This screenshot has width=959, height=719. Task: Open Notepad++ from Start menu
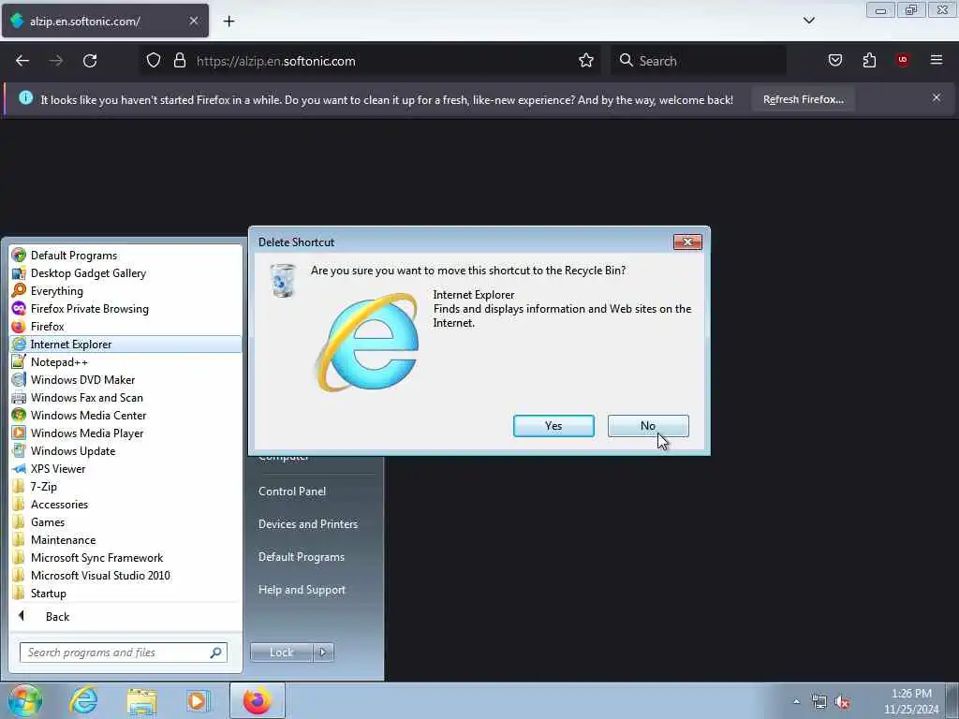tap(125, 362)
